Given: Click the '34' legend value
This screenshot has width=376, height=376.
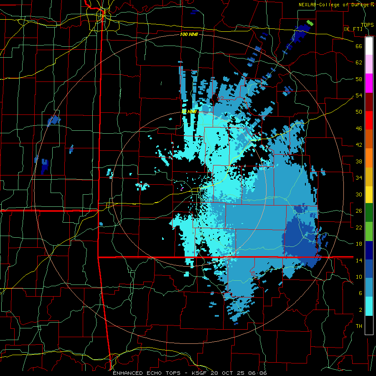Looking at the screenshot, I should 359,178.
